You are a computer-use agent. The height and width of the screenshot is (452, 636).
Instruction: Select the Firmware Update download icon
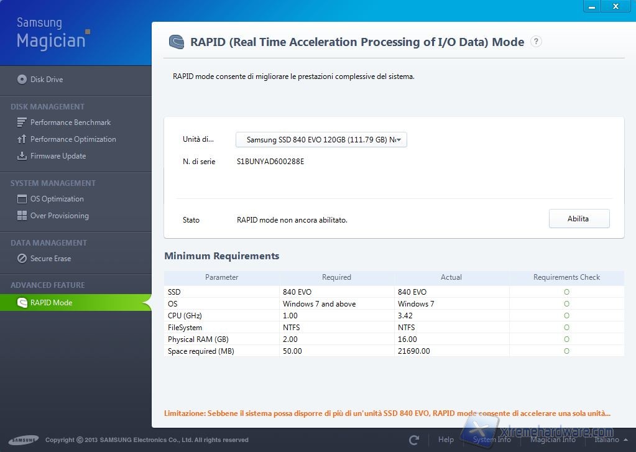(x=22, y=156)
